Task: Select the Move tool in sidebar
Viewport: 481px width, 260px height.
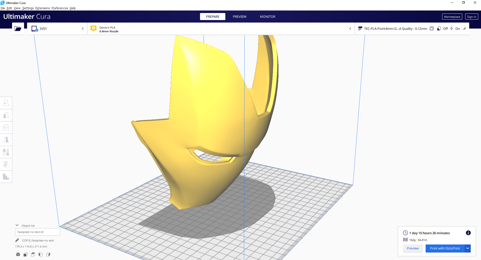Action: pos(6,103)
